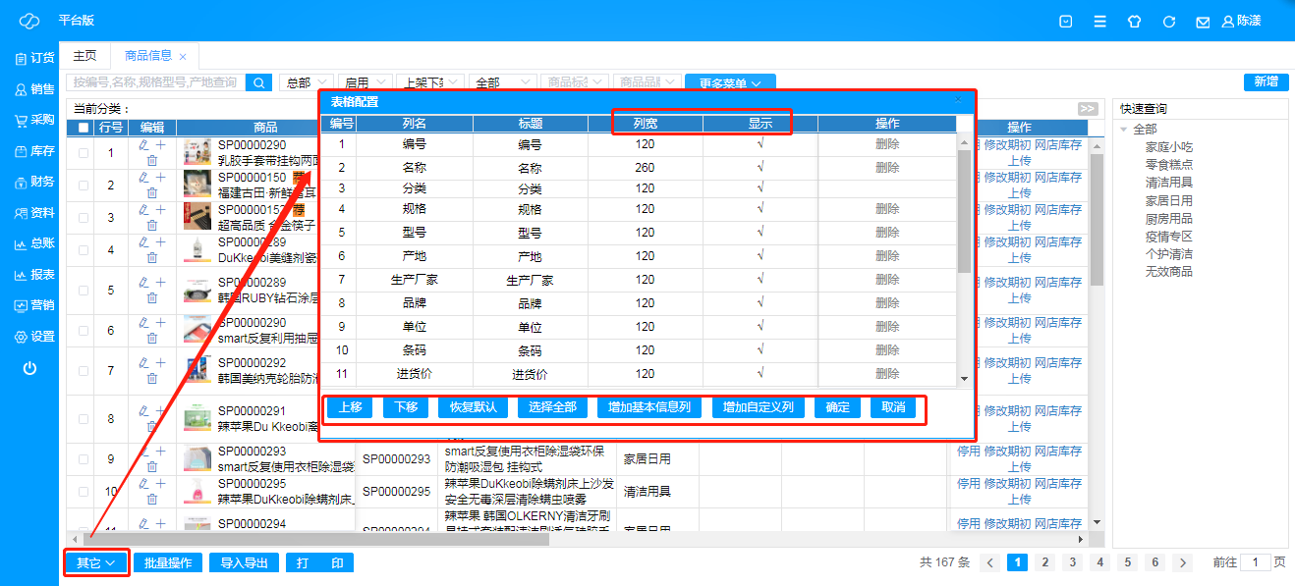
Task: Open the 销售 sidebar module
Action: tap(34, 89)
